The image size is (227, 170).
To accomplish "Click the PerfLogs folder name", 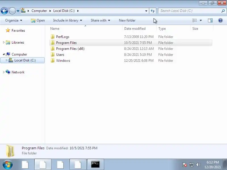I will coord(63,37).
